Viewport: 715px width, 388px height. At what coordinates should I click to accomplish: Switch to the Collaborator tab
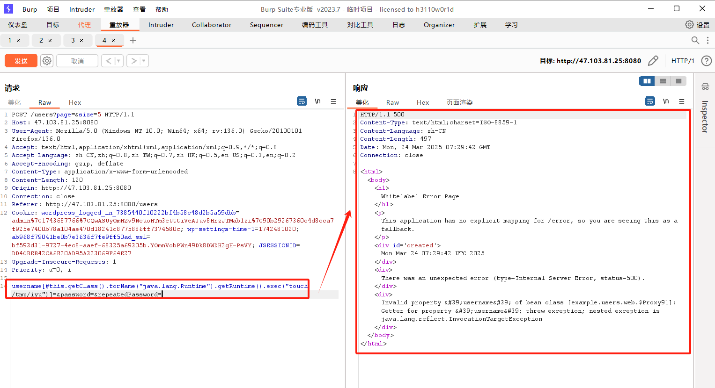point(212,25)
